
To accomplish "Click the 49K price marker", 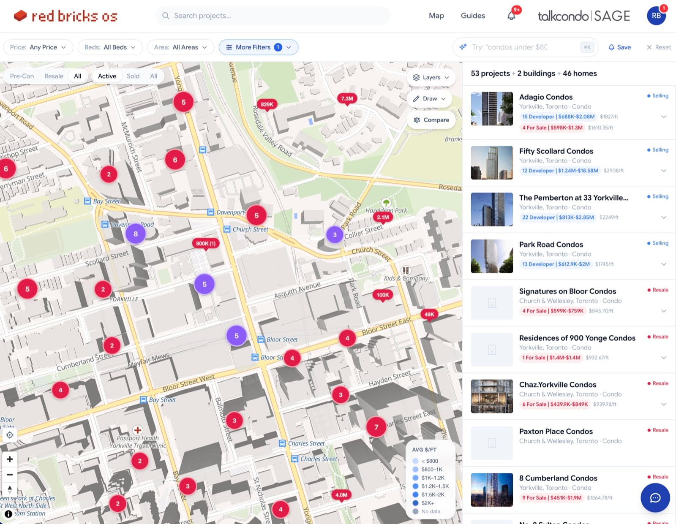I will (429, 314).
